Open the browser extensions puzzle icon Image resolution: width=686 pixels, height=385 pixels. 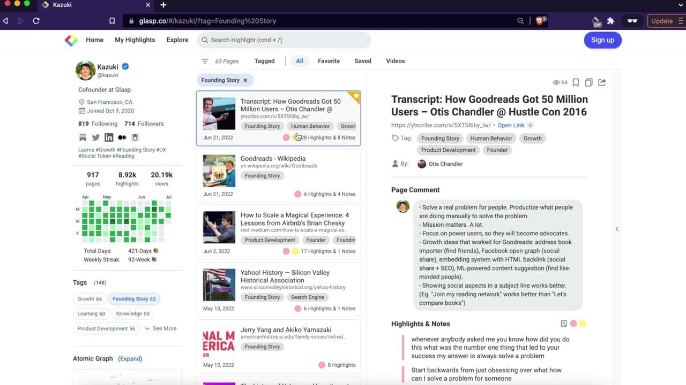pos(610,21)
